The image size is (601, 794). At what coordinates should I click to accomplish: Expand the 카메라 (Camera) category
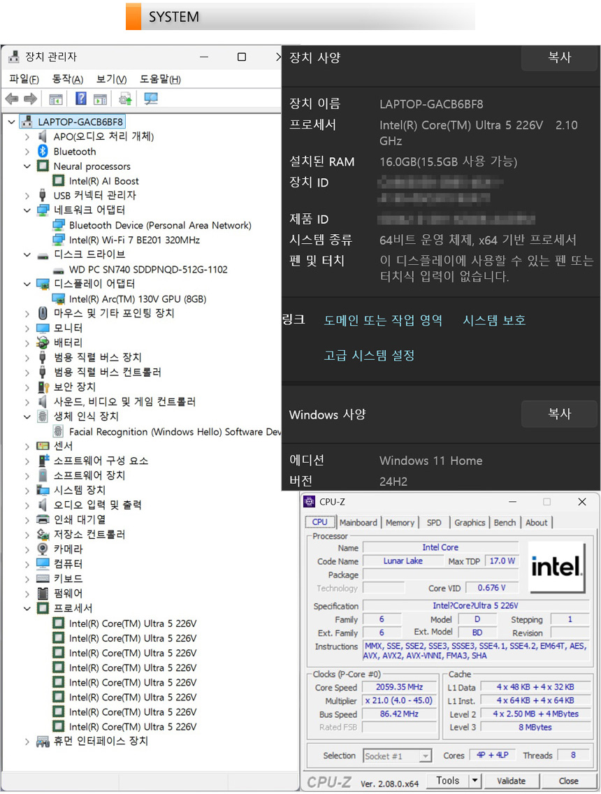point(27,549)
